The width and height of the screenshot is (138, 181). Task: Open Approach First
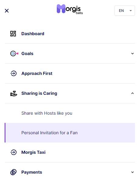pos(70,73)
